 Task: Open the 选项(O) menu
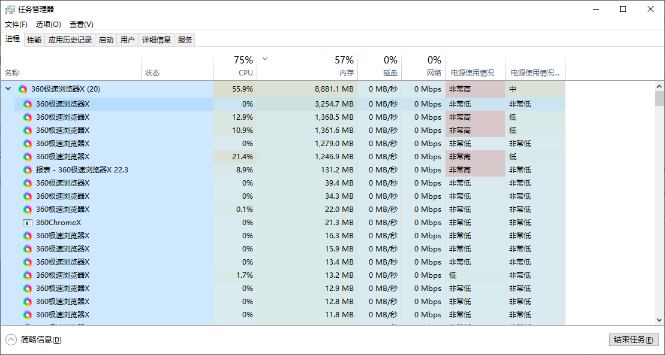coord(48,25)
